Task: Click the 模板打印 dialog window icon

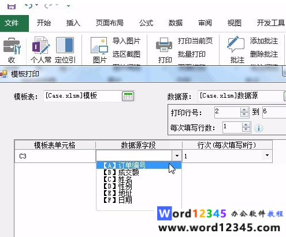Action: click(3, 74)
